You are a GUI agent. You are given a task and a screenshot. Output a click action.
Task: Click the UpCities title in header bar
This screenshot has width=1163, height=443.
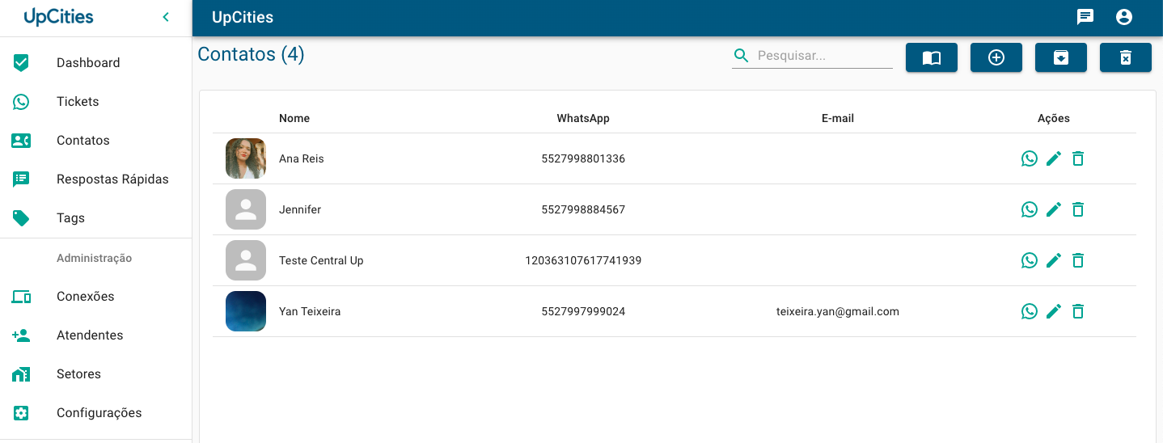point(243,17)
